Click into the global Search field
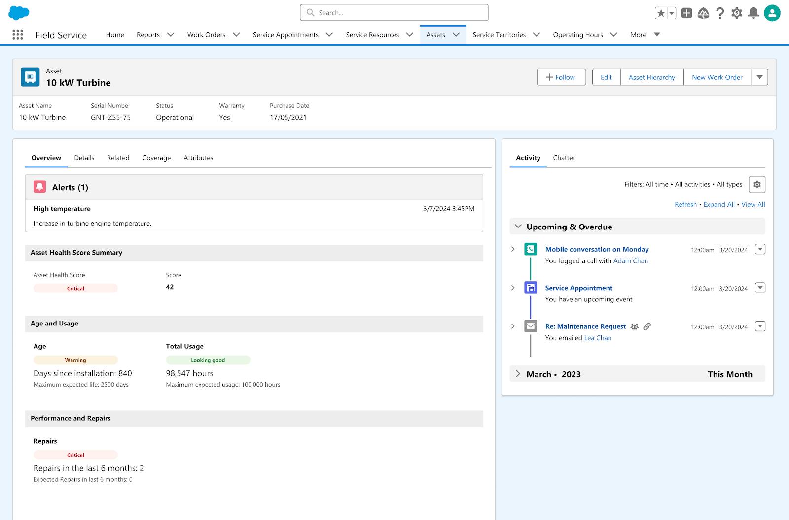 pos(394,13)
